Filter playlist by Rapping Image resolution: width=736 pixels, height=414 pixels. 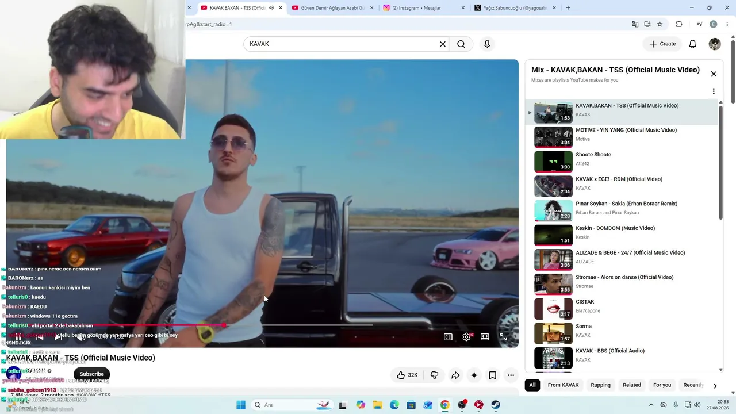pos(601,385)
